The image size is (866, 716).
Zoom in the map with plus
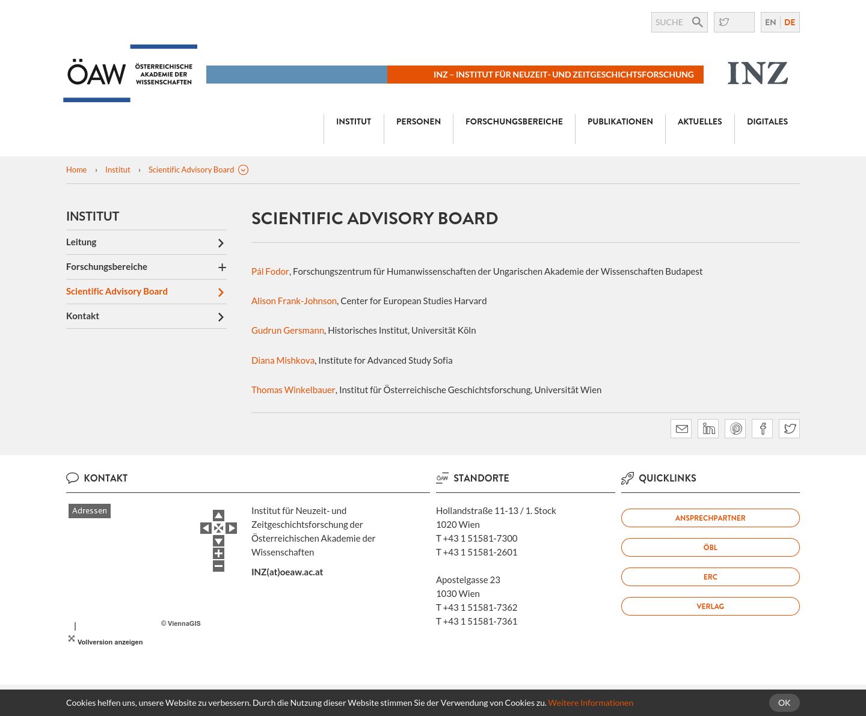218,554
